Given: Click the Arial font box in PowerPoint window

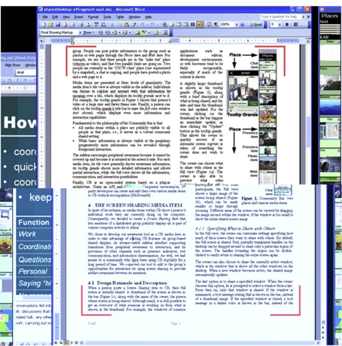Looking at the screenshot, I should point(26,72).
